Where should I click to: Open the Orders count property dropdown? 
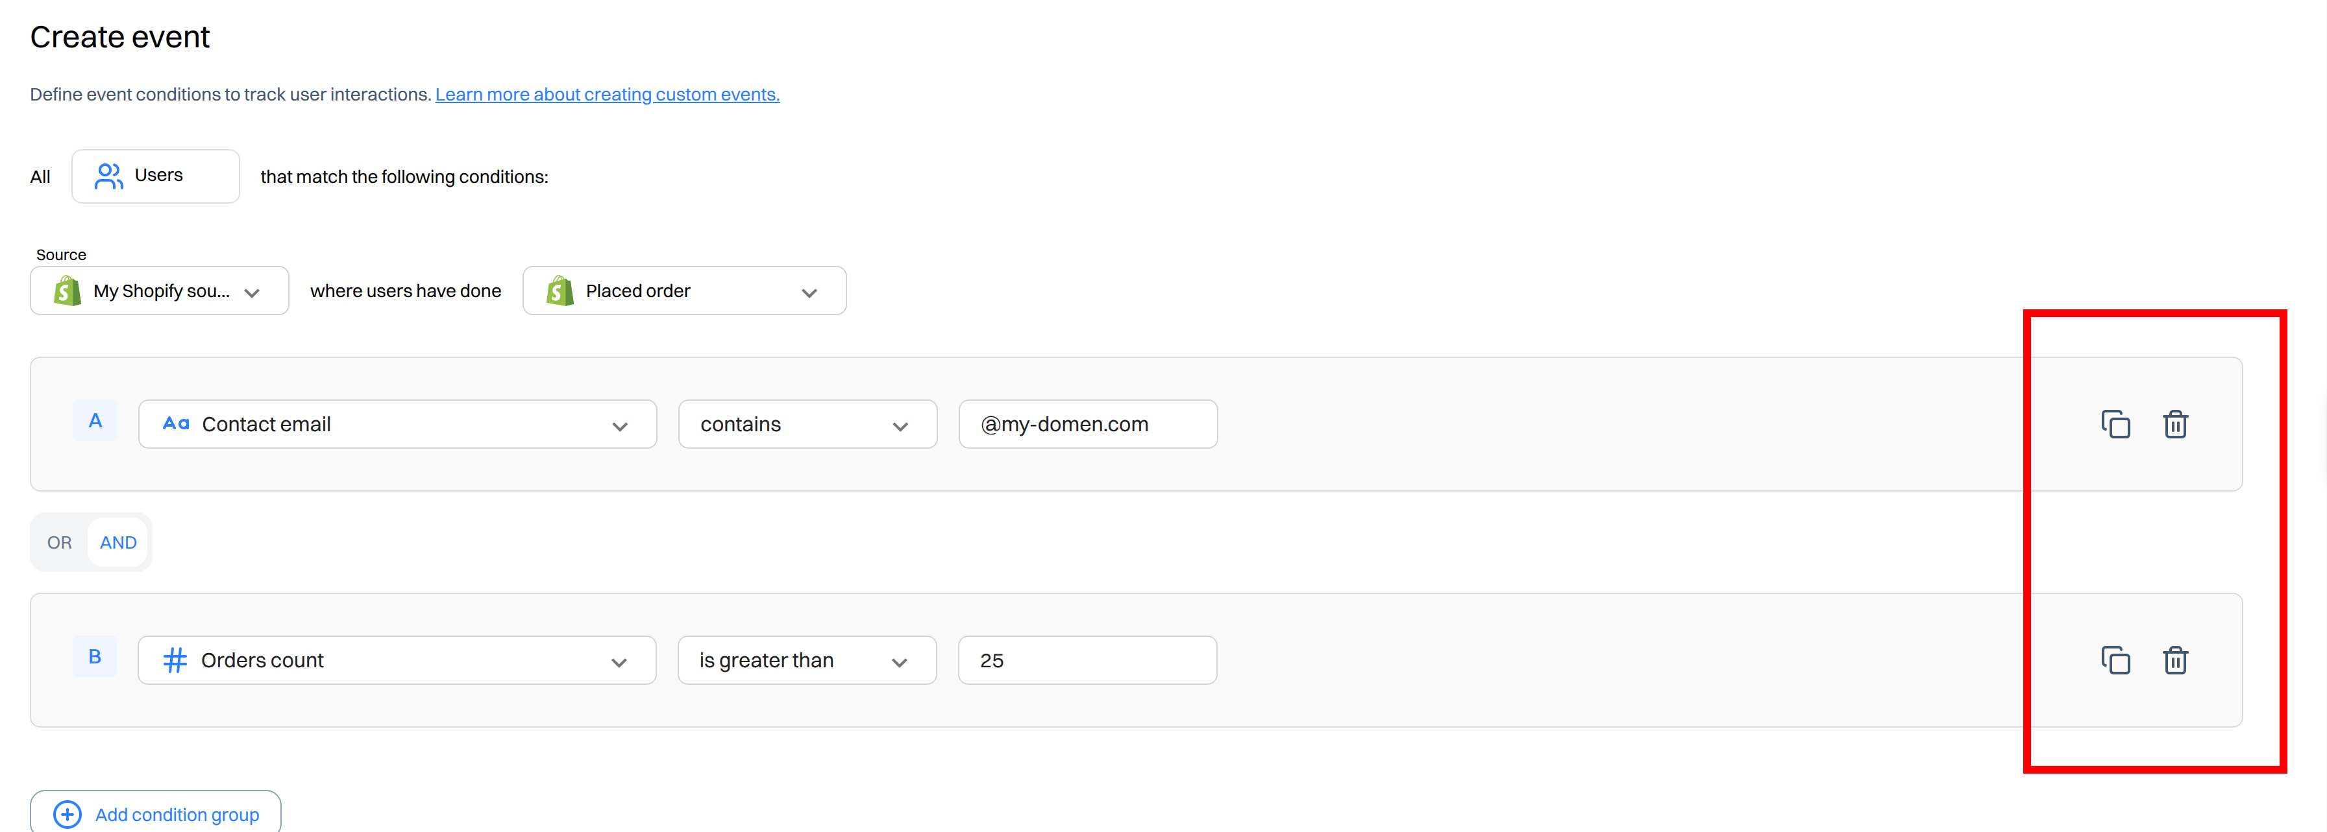397,661
